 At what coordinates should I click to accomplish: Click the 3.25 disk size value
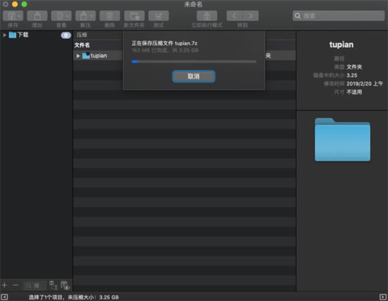(352, 75)
